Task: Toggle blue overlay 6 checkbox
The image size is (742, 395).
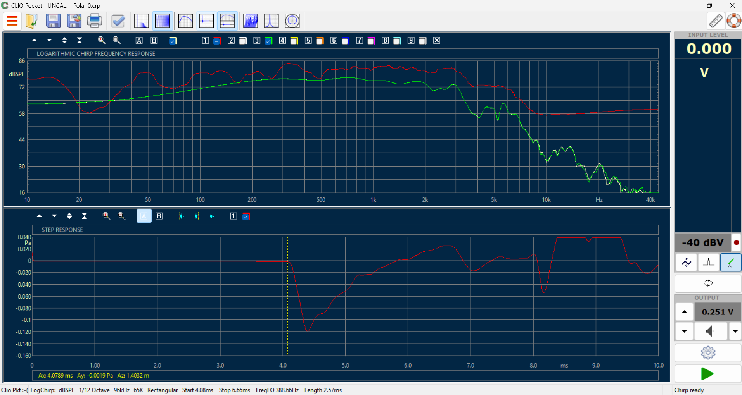Action: click(345, 41)
